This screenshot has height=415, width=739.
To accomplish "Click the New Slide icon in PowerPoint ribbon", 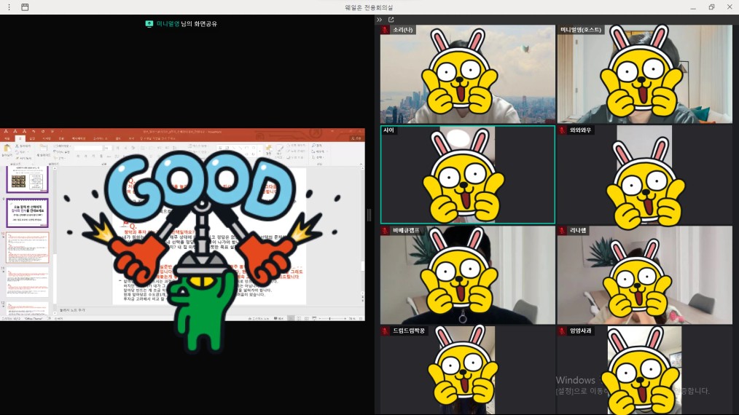I will point(43,149).
